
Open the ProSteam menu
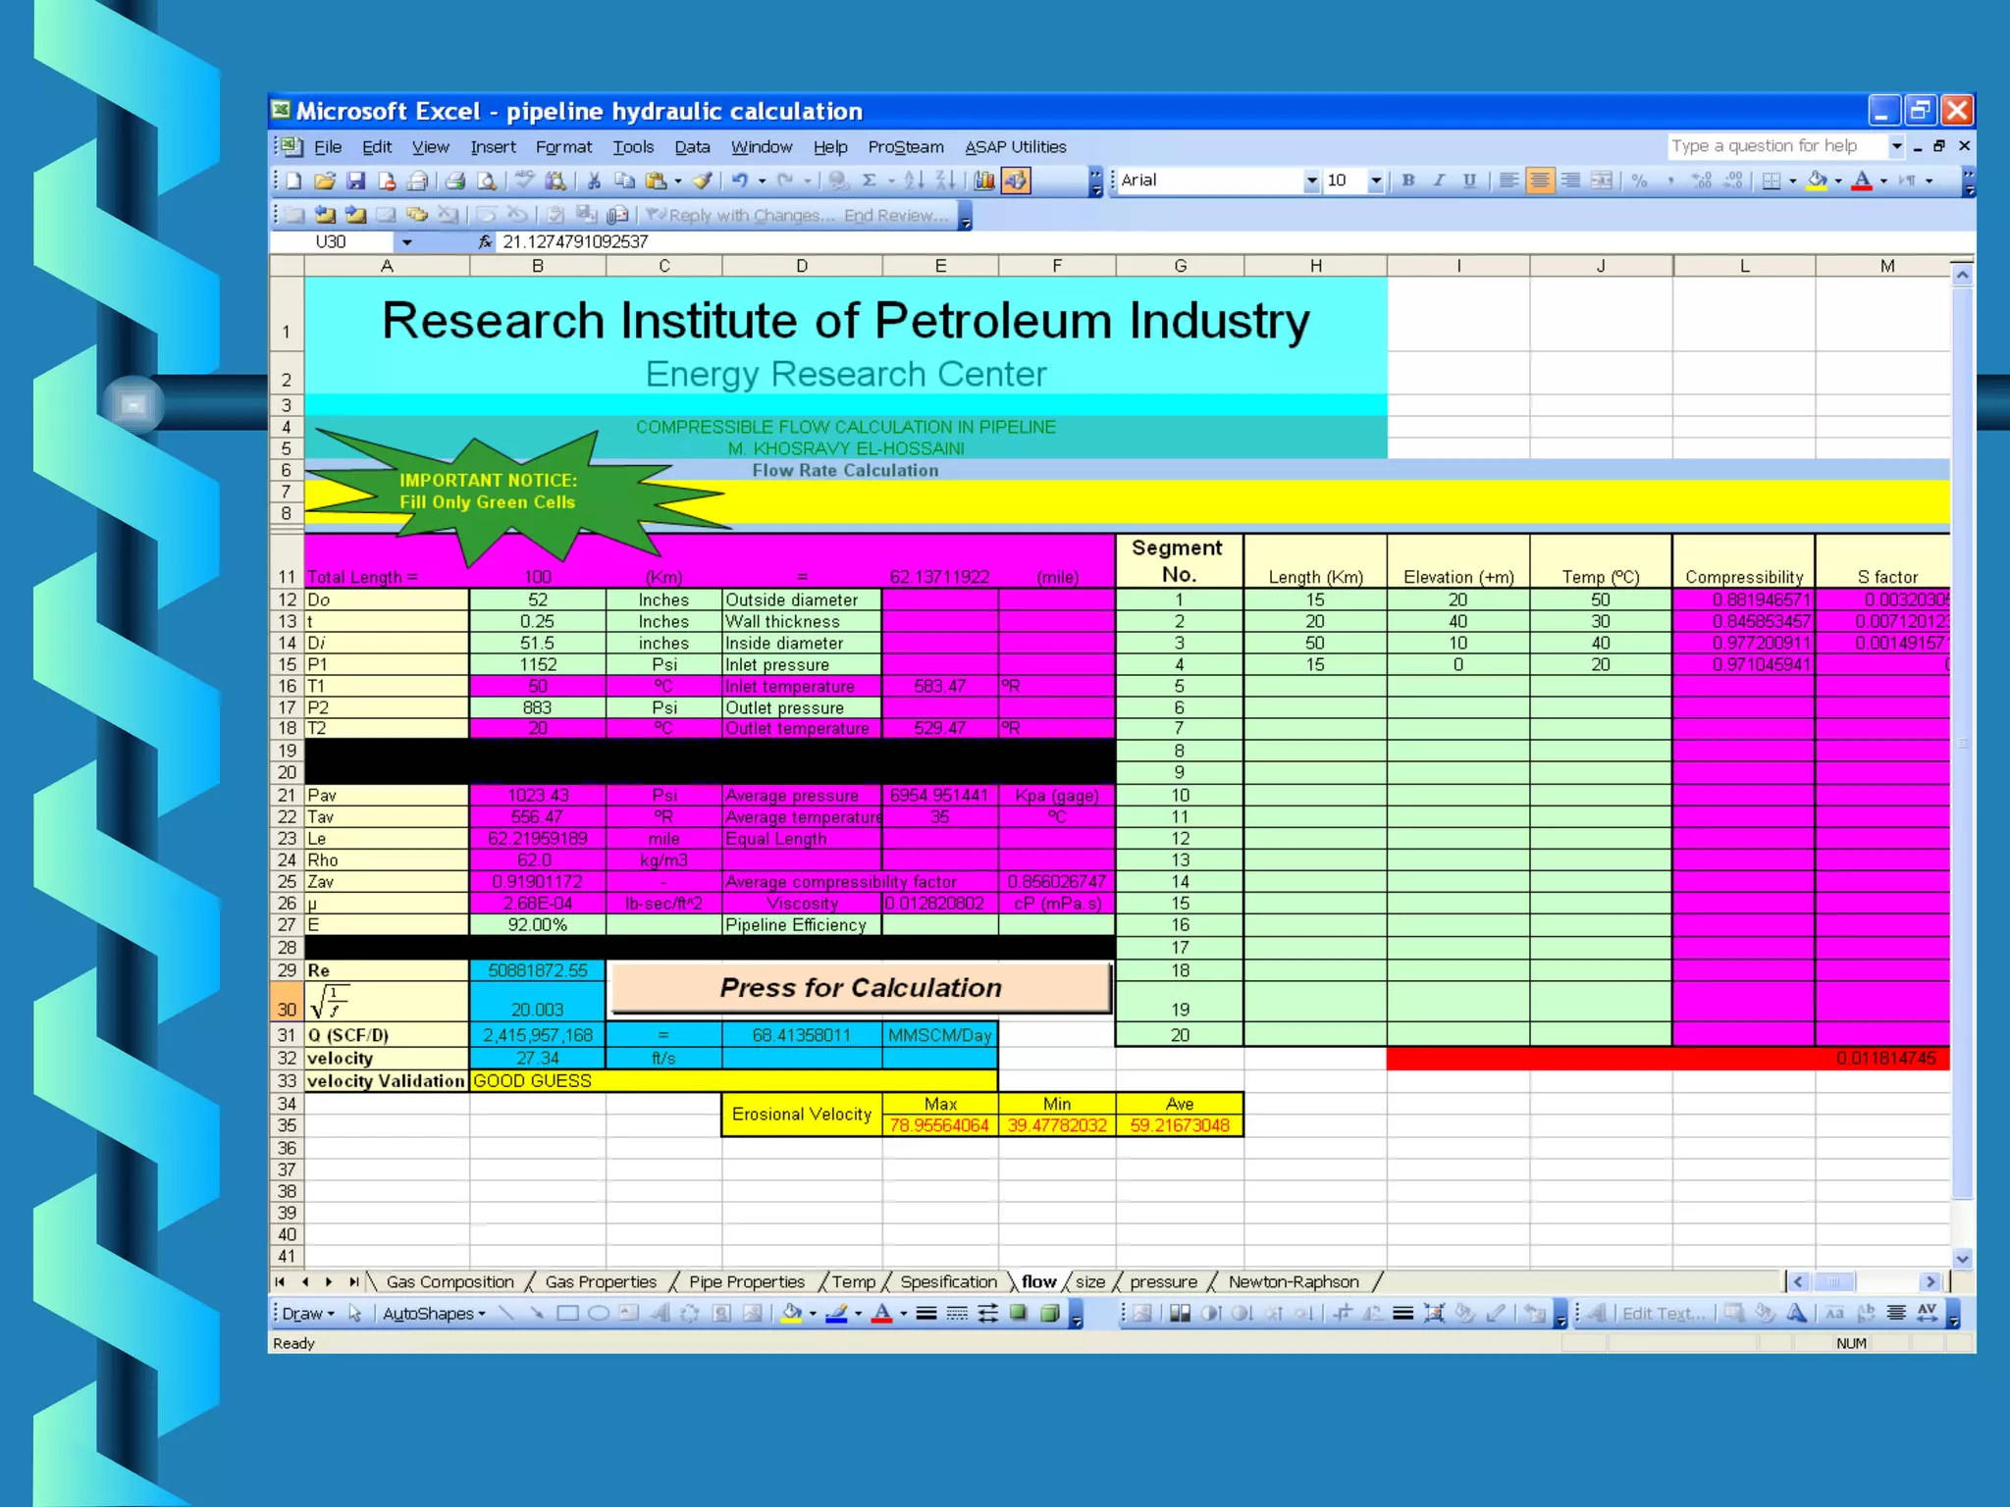click(905, 147)
